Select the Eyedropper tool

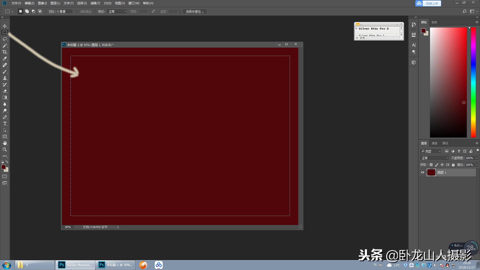[x=5, y=58]
